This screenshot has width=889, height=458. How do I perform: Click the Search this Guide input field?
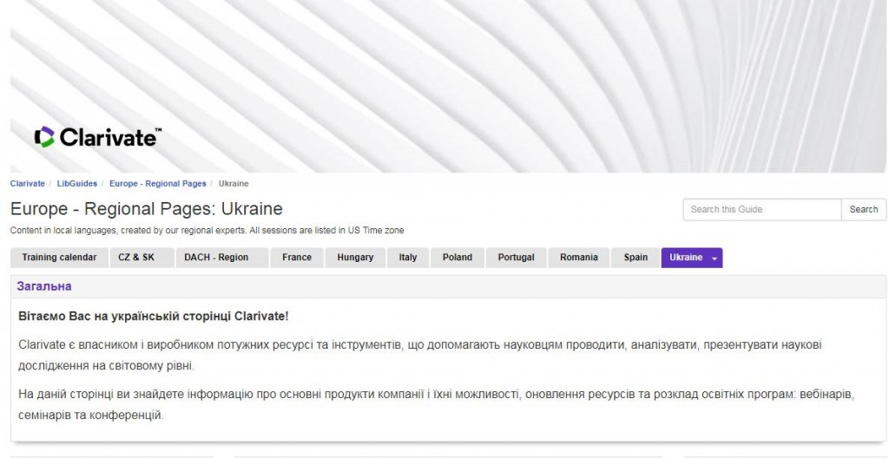[761, 209]
